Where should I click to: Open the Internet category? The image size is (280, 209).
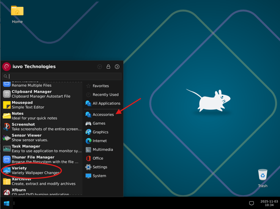99,141
